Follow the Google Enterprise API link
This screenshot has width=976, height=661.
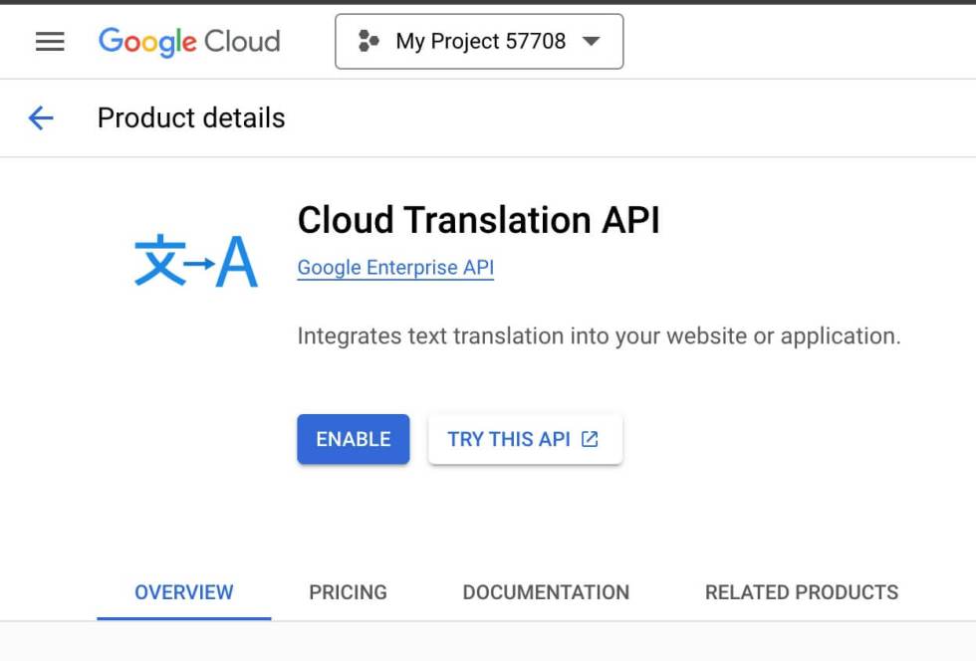pyautogui.click(x=395, y=268)
